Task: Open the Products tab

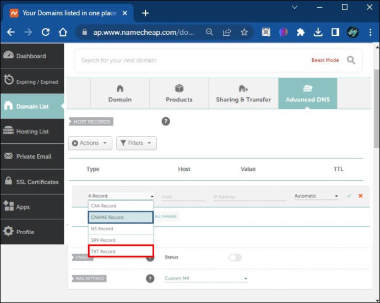Action: click(x=179, y=94)
